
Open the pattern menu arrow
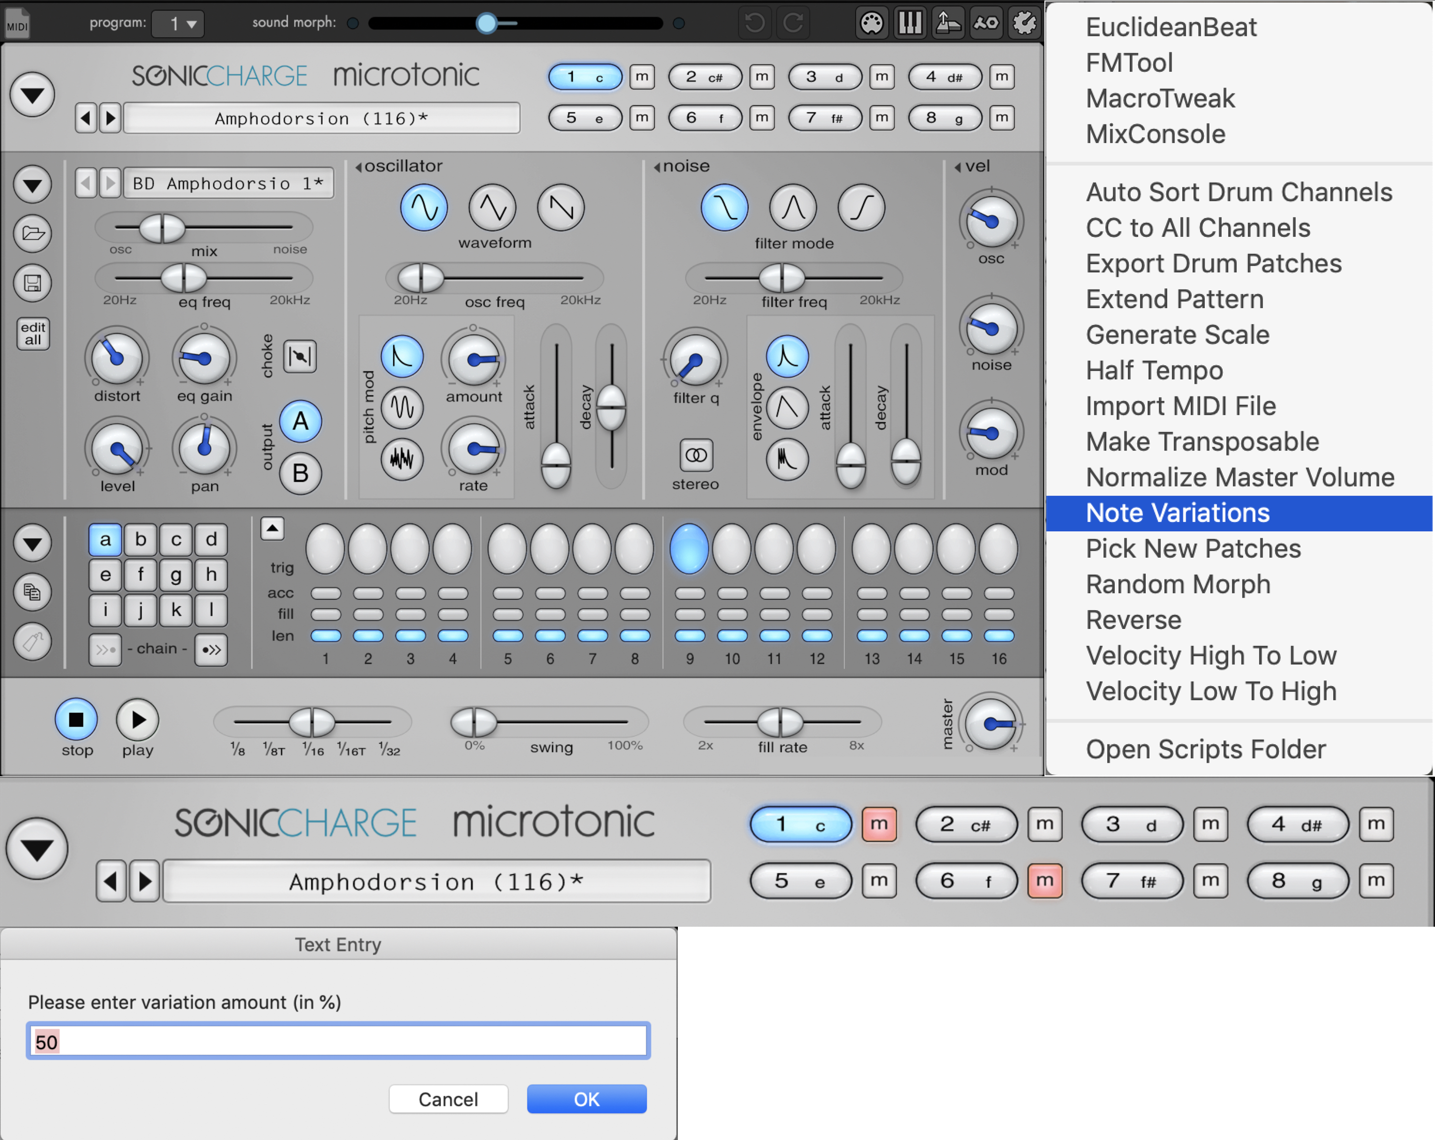pyautogui.click(x=33, y=543)
